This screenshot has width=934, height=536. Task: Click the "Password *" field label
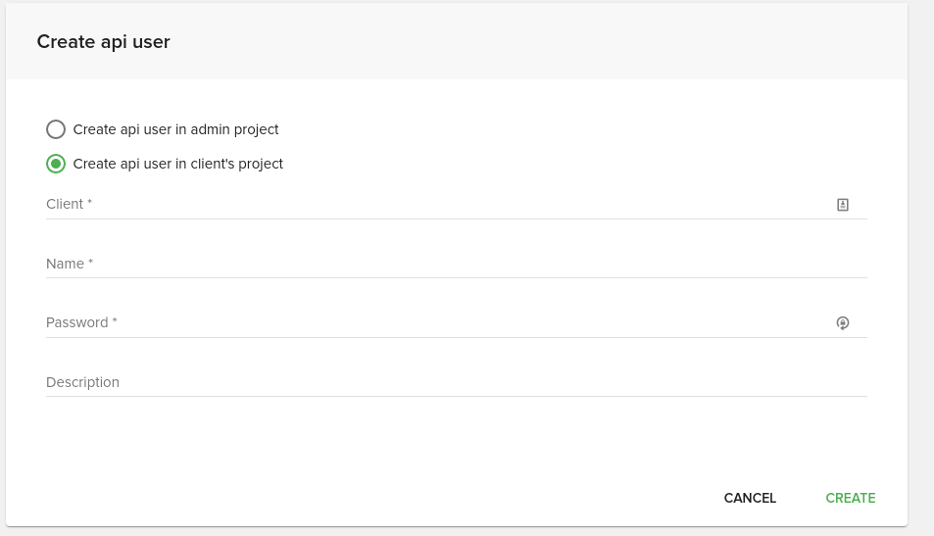tap(81, 322)
